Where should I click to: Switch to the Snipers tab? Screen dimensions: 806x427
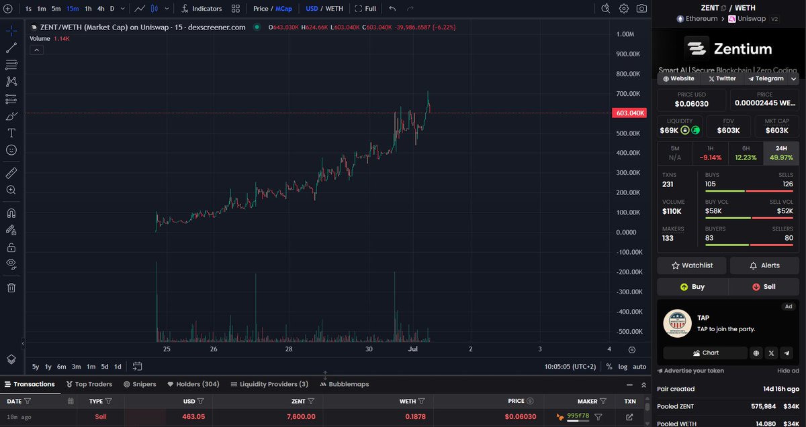pyautogui.click(x=140, y=384)
